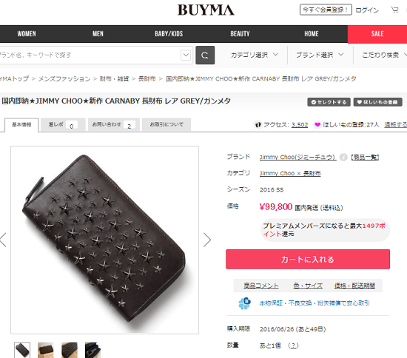Viewport: 407px width, 358px height.
Task: Click the BUYMA logo
Action: click(206, 10)
